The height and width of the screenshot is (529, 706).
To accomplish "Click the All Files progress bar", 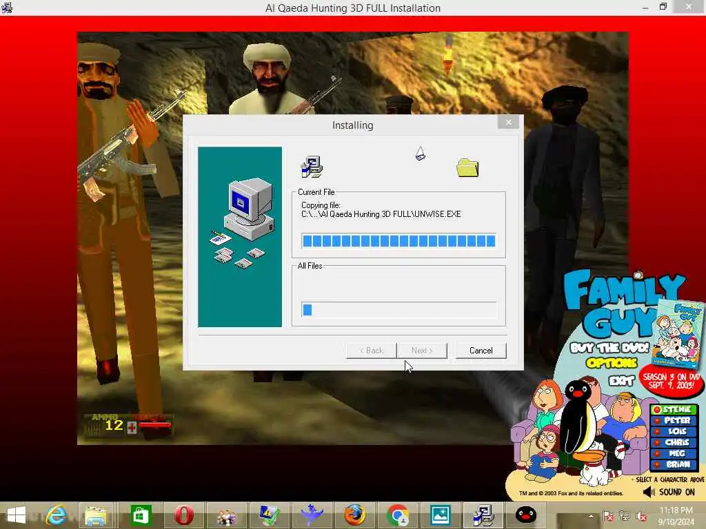I will (399, 310).
